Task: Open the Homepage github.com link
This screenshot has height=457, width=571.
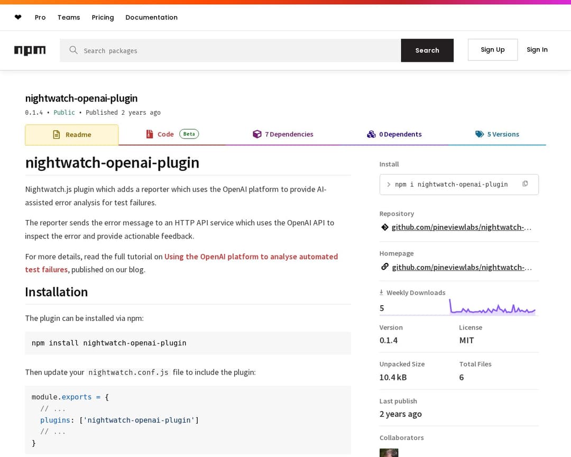Action: click(462, 267)
